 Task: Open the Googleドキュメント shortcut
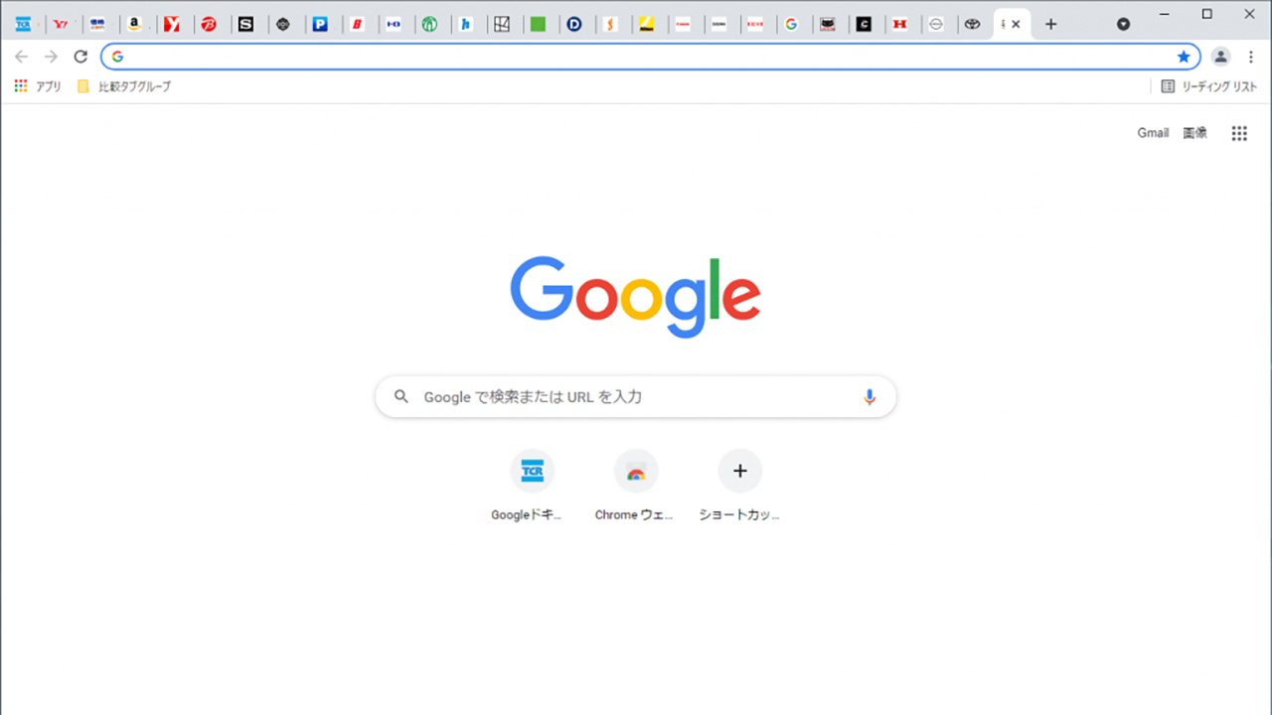pos(532,471)
